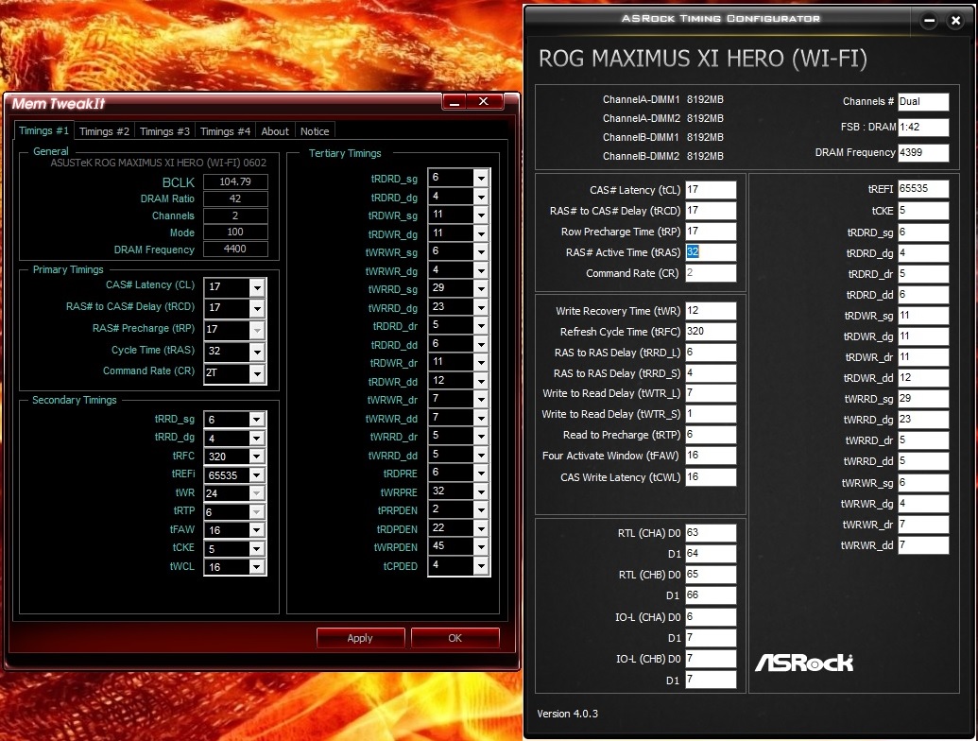Click the DRAM Ratio value 42 in Mem TweakIt
This screenshot has width=978, height=741.
point(235,198)
